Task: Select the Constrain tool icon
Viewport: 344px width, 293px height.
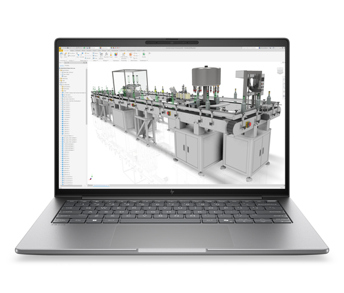Action: pos(82,54)
